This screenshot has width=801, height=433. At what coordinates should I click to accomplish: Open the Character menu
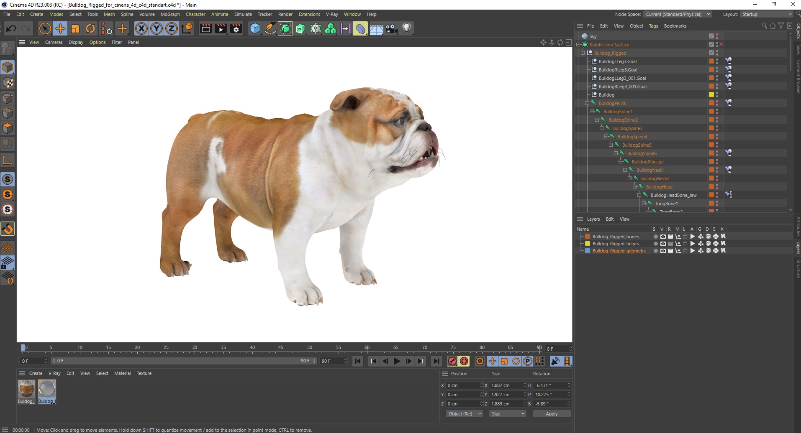click(x=195, y=14)
